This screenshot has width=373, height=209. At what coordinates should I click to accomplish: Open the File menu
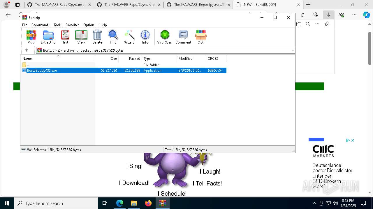[x=25, y=25]
